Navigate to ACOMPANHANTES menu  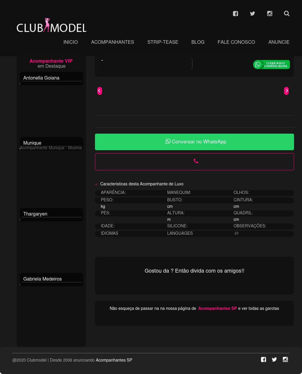[x=112, y=42]
